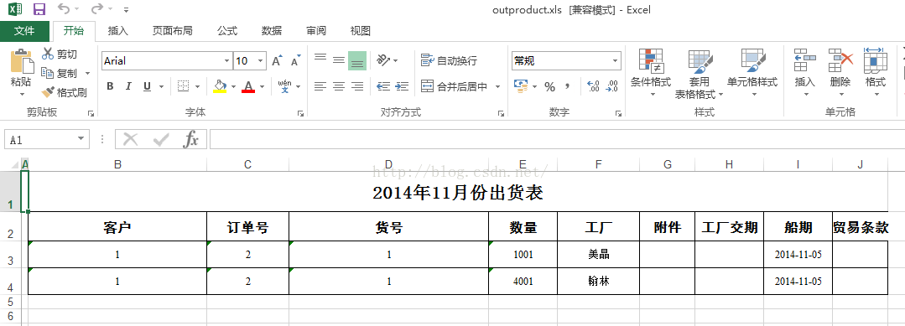Open the Name Box A1 dropdown
905x326 pixels.
(x=81, y=139)
